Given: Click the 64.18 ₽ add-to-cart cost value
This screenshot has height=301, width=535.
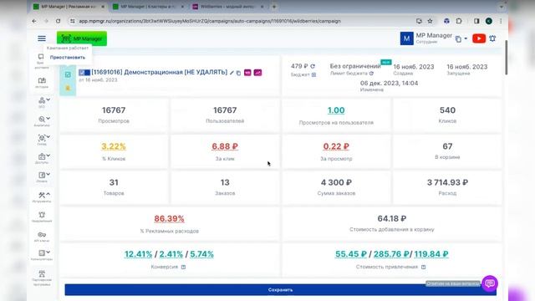Looking at the screenshot, I should click(392, 219).
